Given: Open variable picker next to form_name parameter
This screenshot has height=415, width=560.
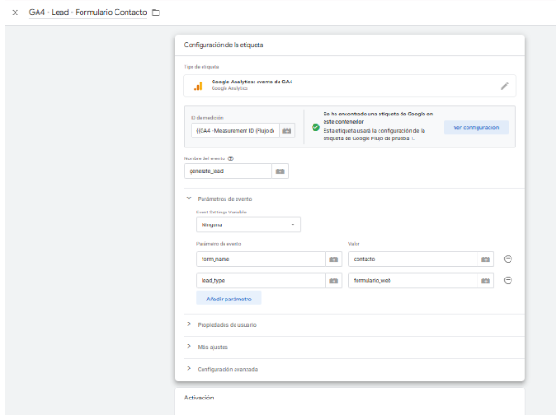Looking at the screenshot, I should pos(333,259).
